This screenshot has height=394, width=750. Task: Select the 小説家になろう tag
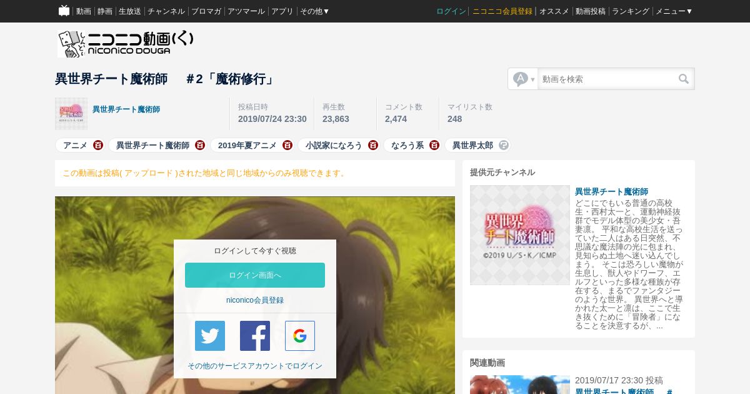(334, 145)
